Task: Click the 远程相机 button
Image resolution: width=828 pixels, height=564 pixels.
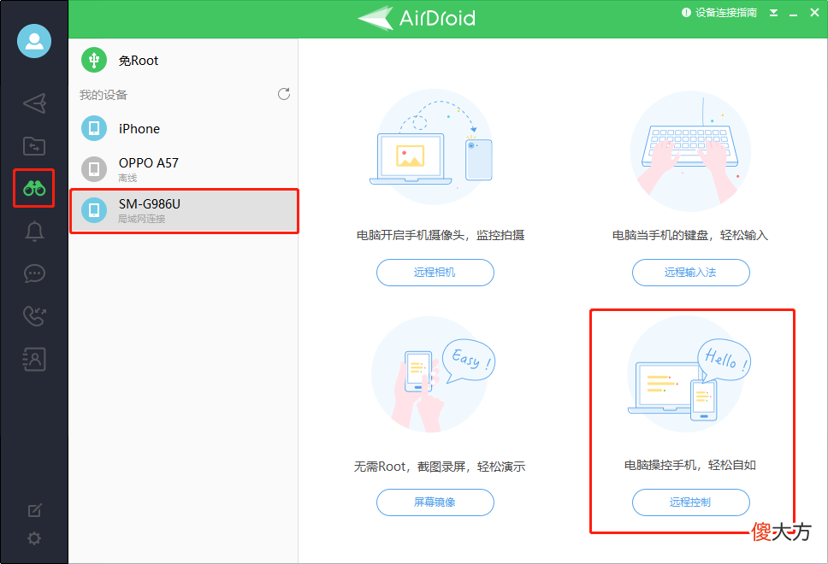Action: pos(435,273)
